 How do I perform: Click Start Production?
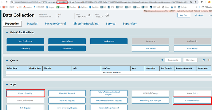(25, 41)
